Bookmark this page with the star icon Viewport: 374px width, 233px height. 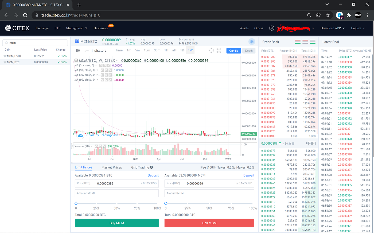(x=328, y=15)
